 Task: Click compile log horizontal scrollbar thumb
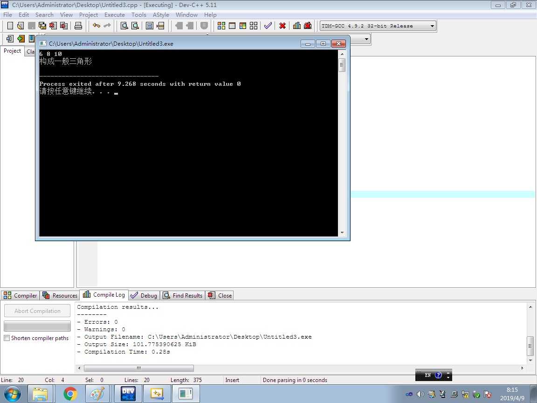139,368
